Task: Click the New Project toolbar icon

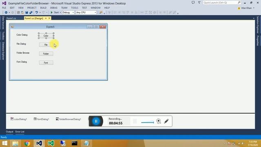Action: [x=18, y=13]
